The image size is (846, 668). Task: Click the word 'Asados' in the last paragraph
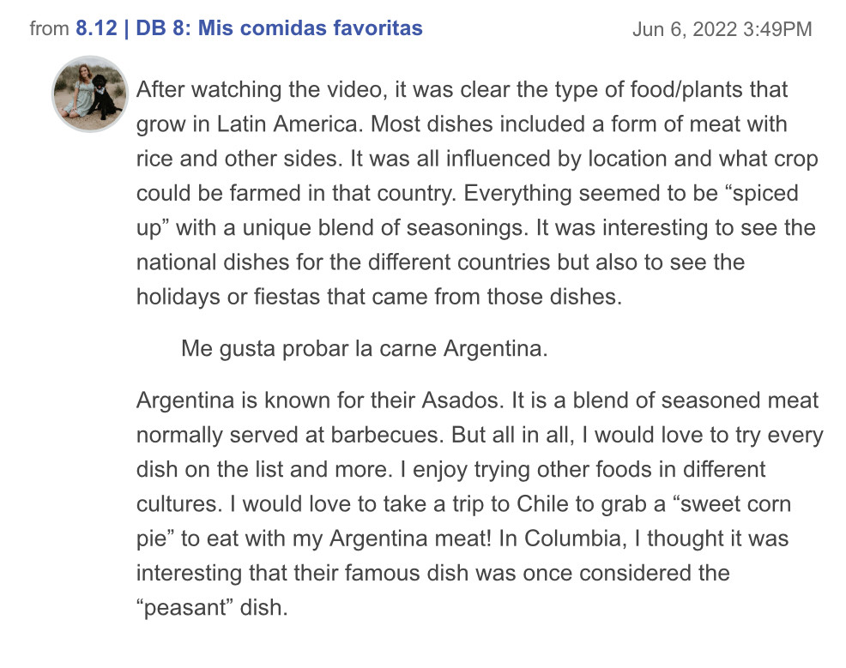463,400
